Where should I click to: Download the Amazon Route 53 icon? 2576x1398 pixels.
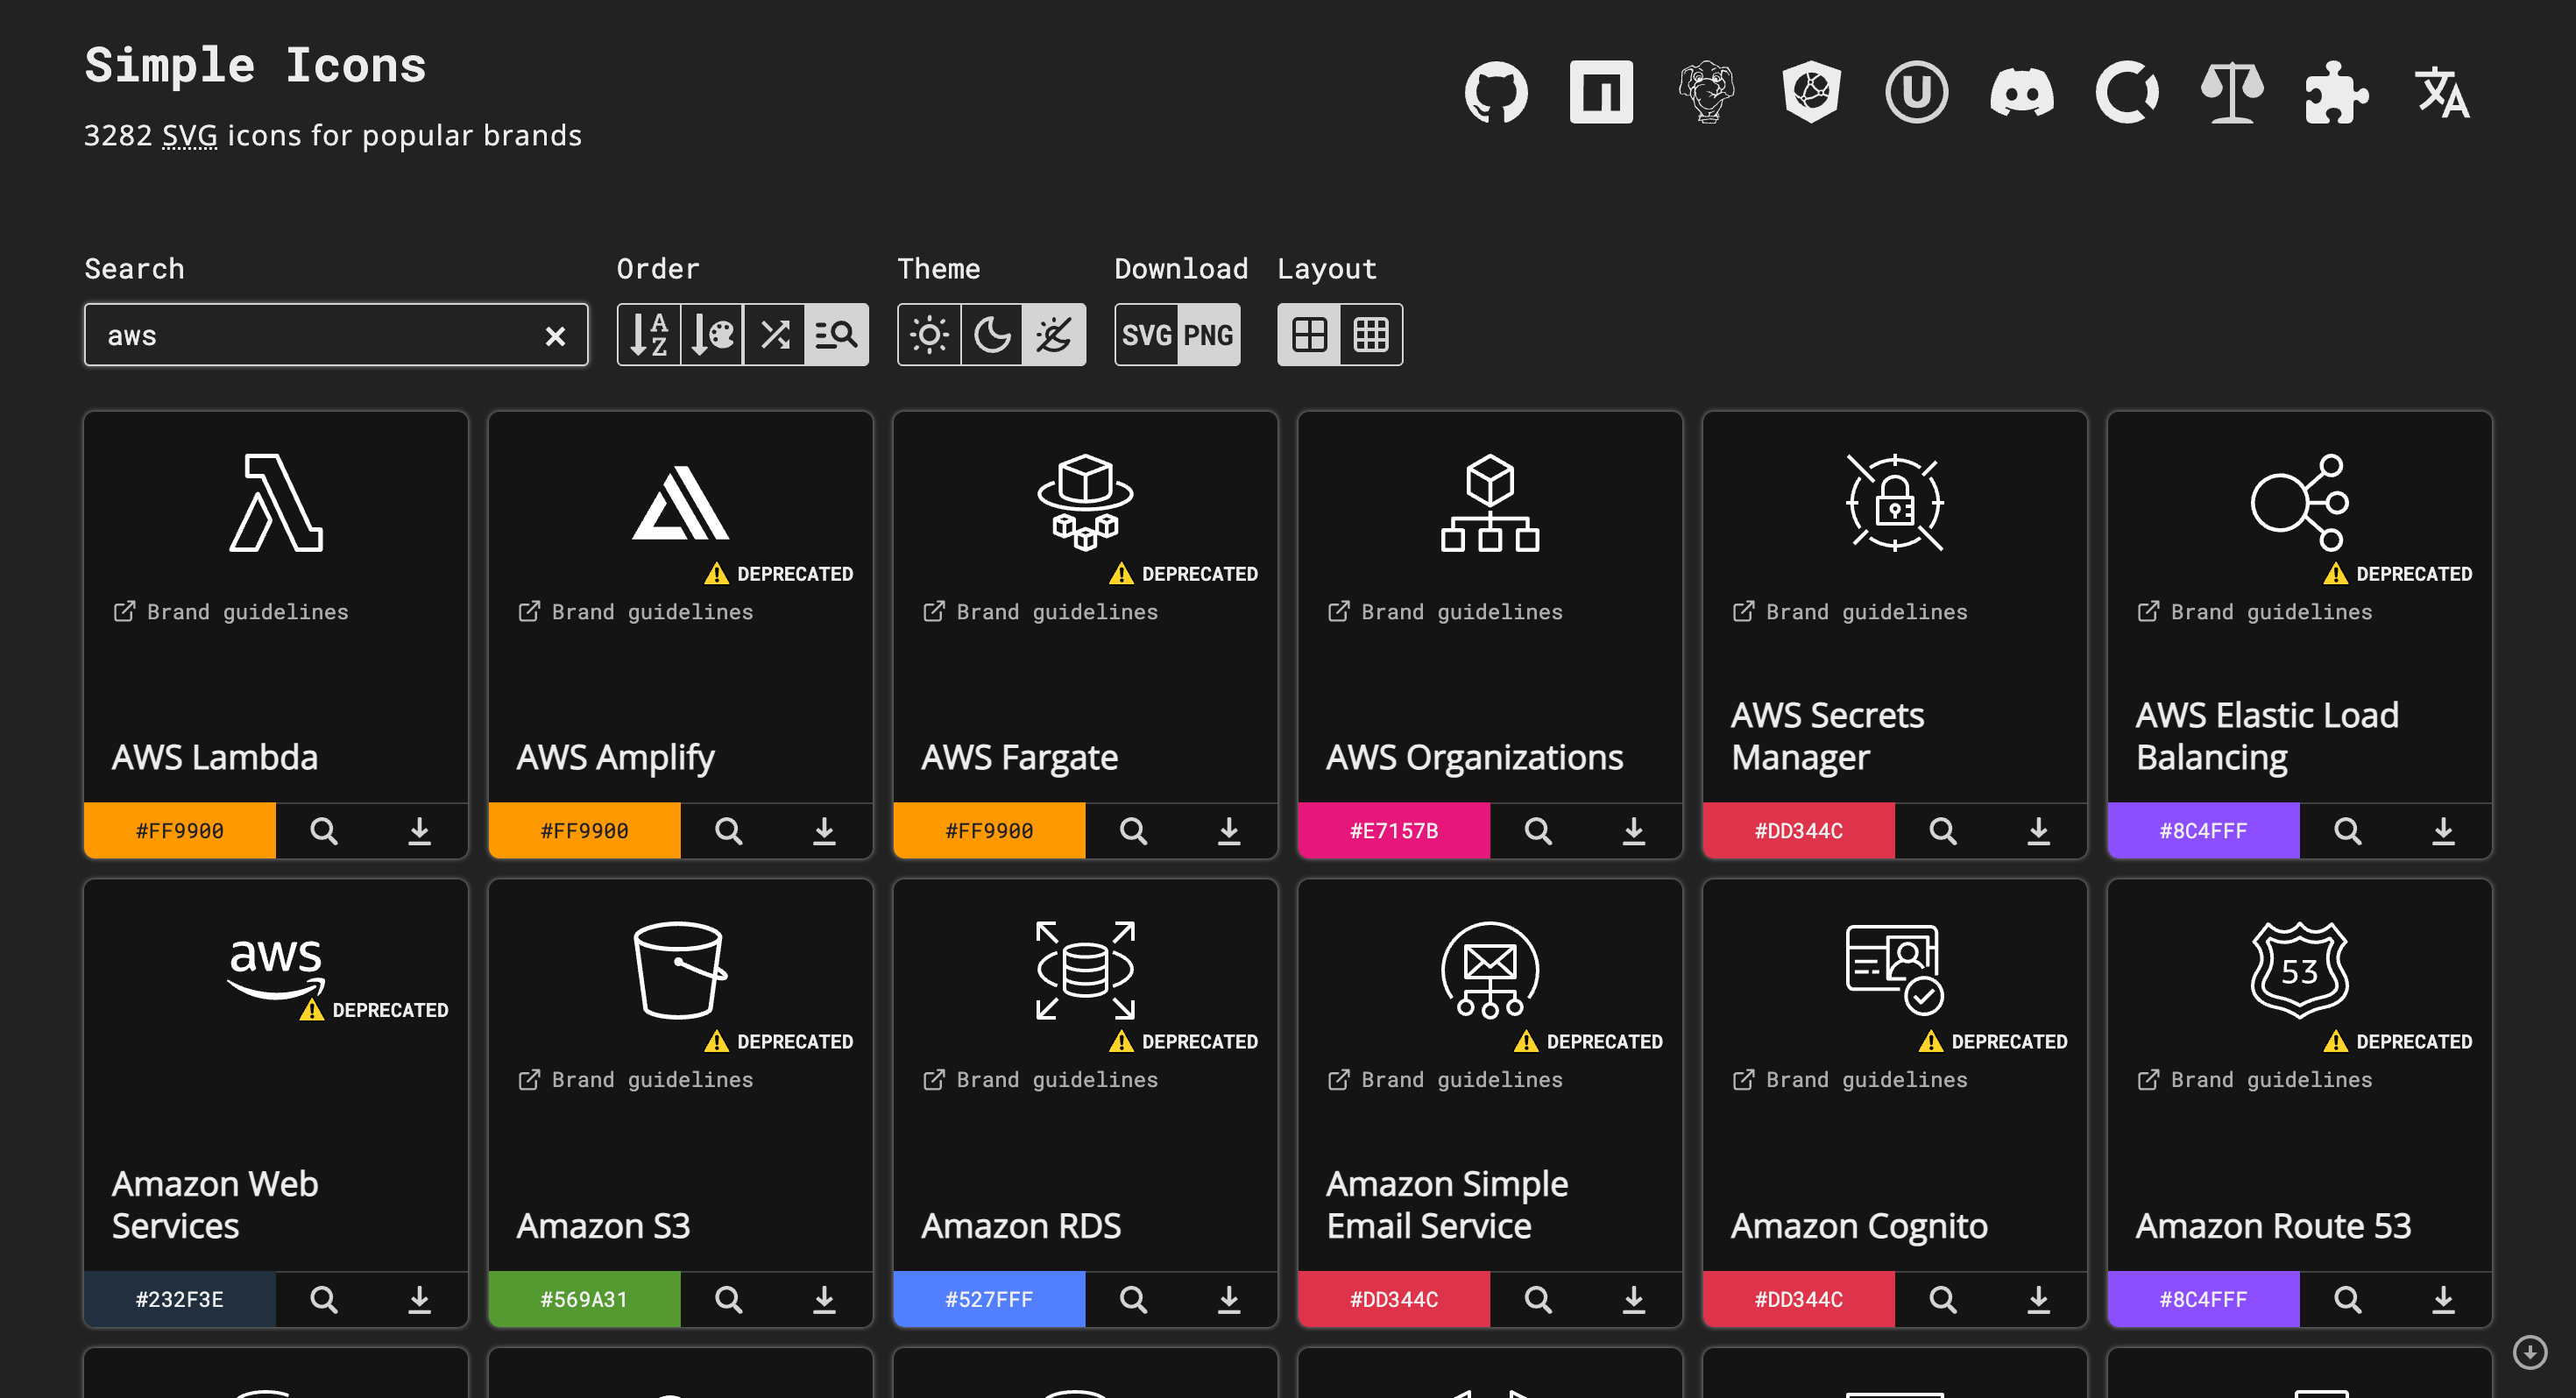[x=2444, y=1299]
